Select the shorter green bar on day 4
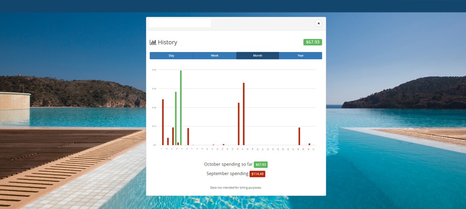Screen dimensions: 466x209 click(176, 119)
